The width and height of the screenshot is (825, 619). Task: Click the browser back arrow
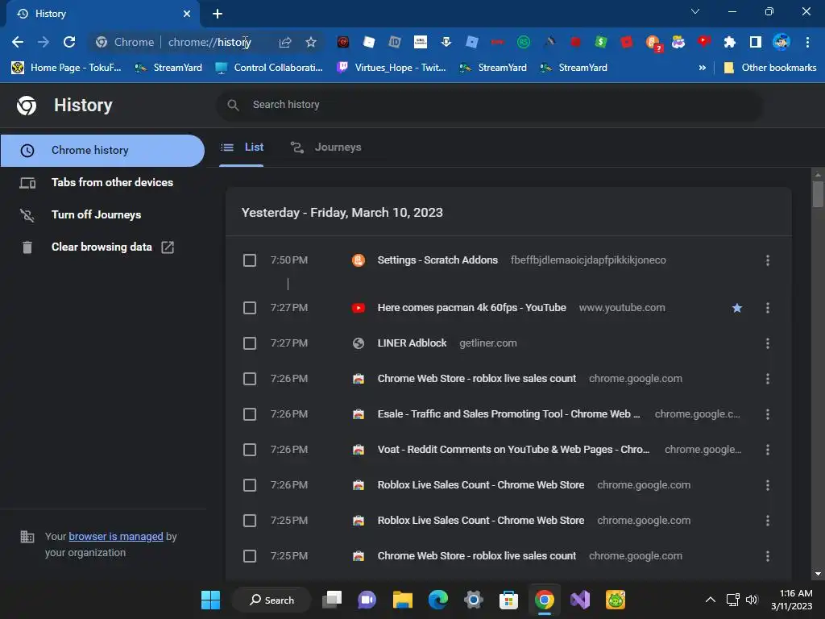pyautogui.click(x=18, y=42)
